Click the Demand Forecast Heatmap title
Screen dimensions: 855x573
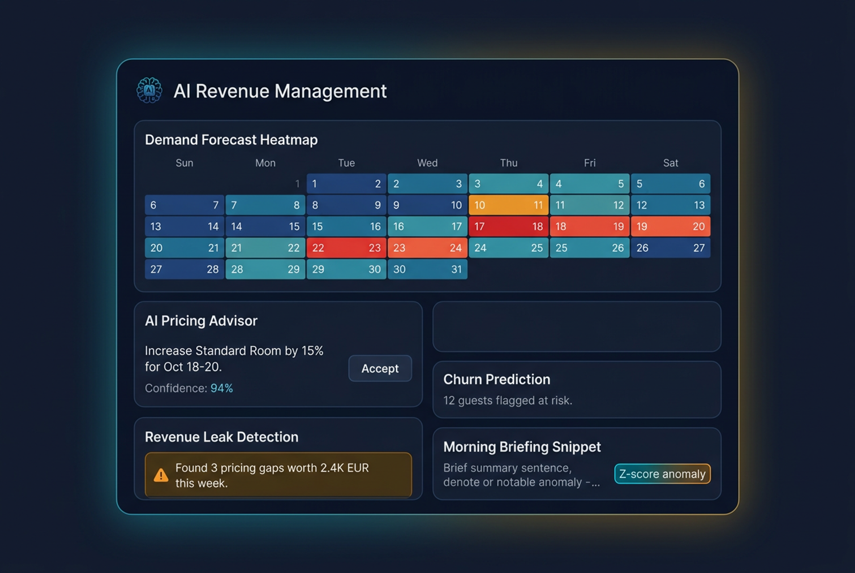coord(231,140)
